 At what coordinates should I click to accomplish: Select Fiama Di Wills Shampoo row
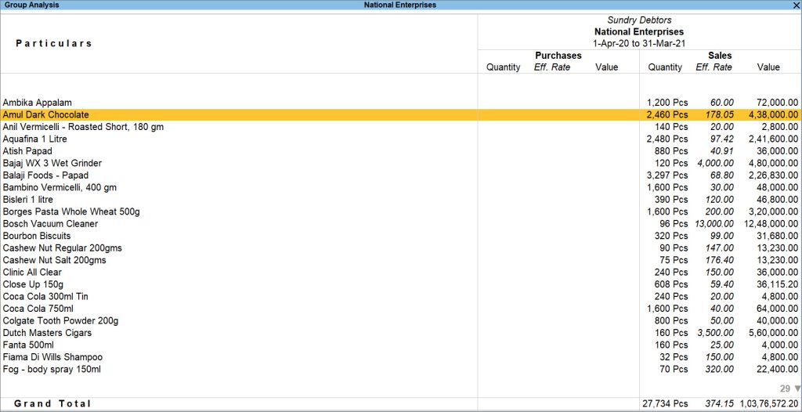click(x=401, y=357)
